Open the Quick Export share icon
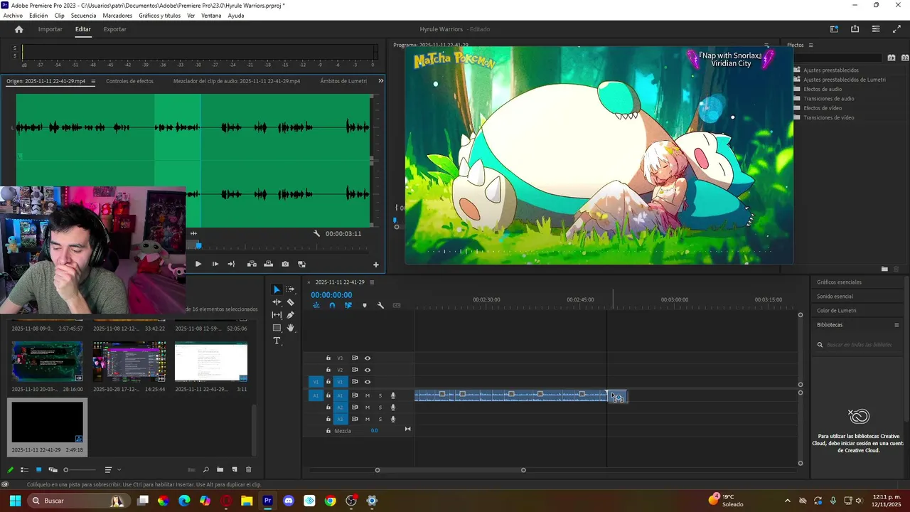 pyautogui.click(x=855, y=29)
